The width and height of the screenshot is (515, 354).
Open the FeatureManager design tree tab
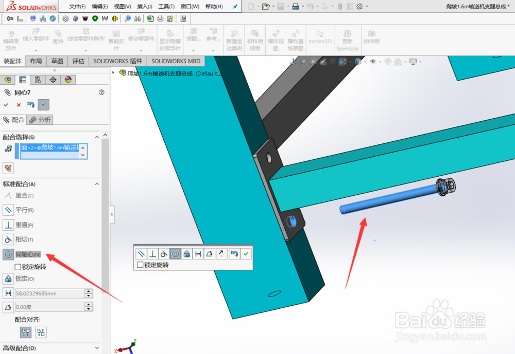pos(8,80)
